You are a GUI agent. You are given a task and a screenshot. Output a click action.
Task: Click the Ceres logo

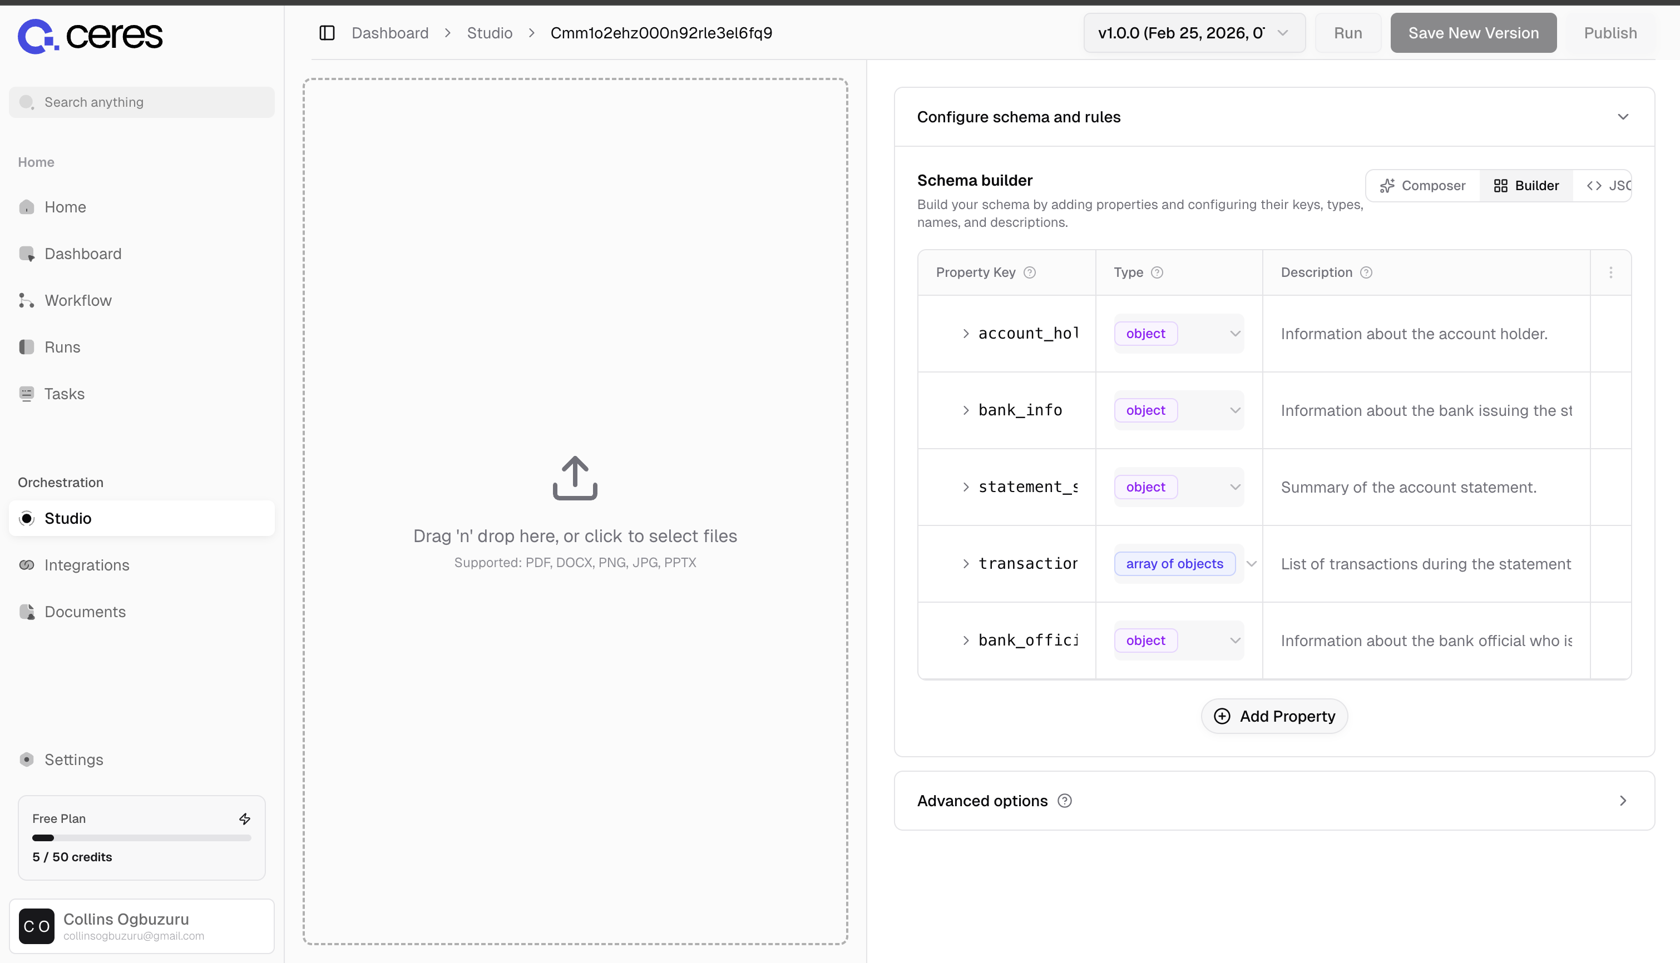(x=90, y=36)
